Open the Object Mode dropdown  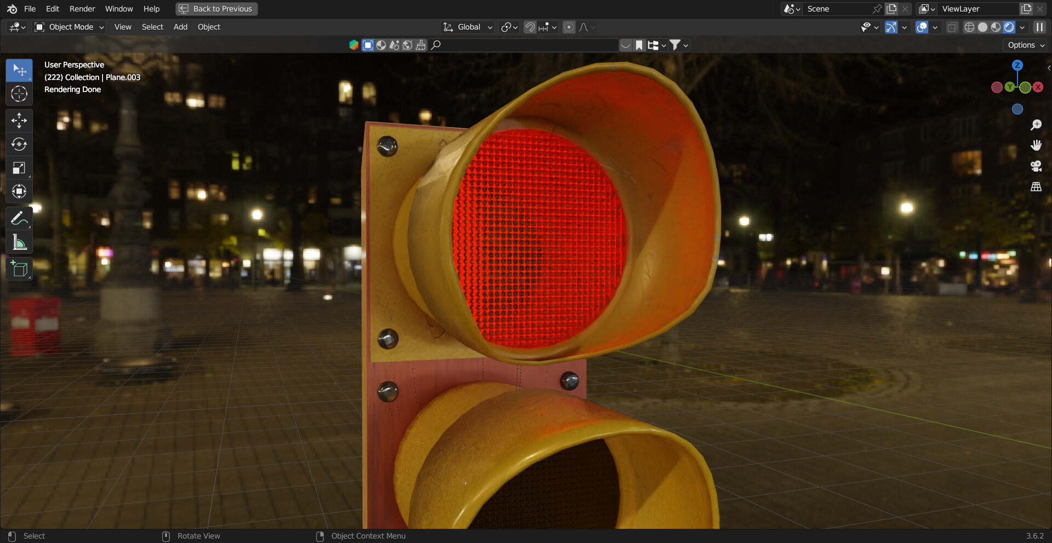pyautogui.click(x=68, y=27)
